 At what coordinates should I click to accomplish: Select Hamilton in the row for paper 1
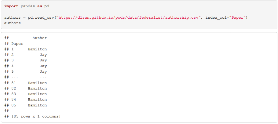click(37, 49)
